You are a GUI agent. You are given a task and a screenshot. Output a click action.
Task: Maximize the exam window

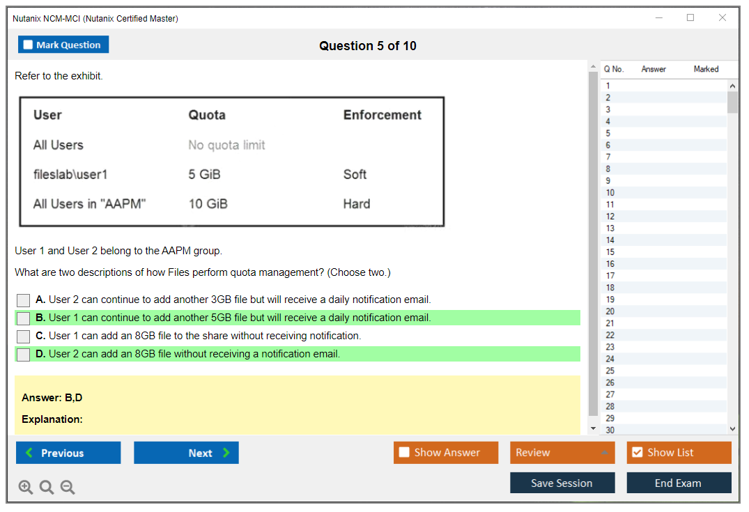690,18
